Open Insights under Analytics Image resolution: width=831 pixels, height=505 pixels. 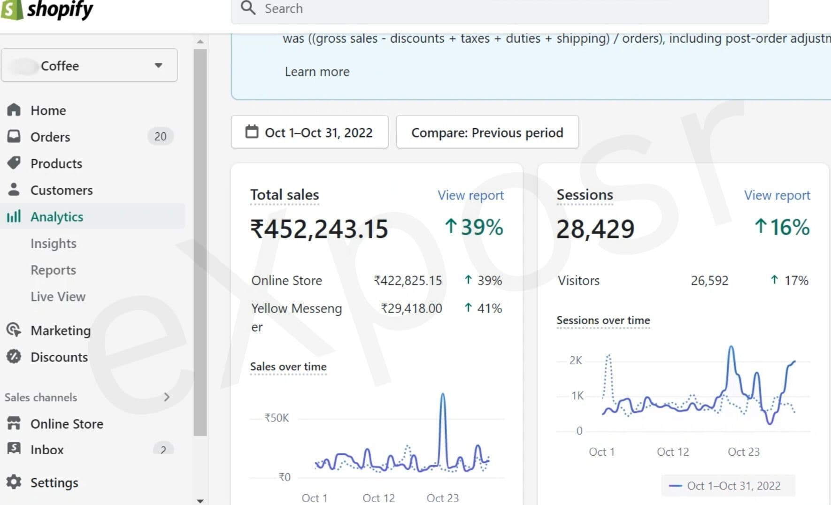[54, 244]
